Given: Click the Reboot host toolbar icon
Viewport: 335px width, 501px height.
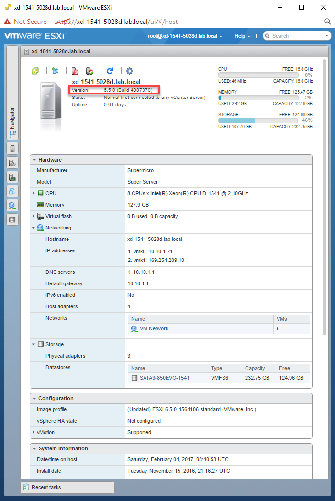Looking at the screenshot, I should pyautogui.click(x=90, y=71).
